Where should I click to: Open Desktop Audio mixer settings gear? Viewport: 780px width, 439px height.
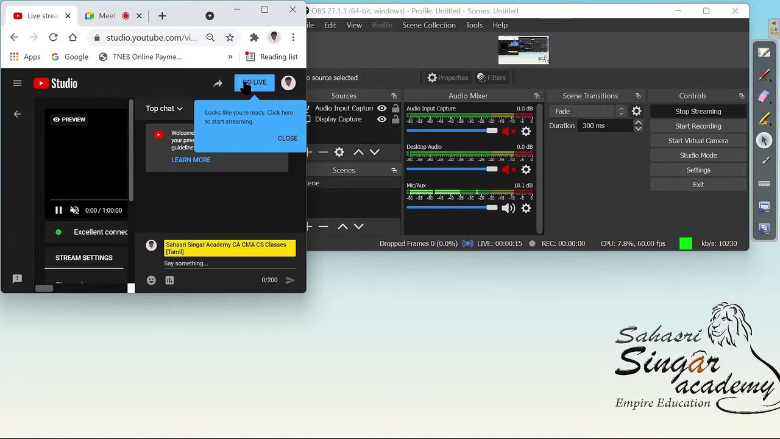(x=526, y=170)
